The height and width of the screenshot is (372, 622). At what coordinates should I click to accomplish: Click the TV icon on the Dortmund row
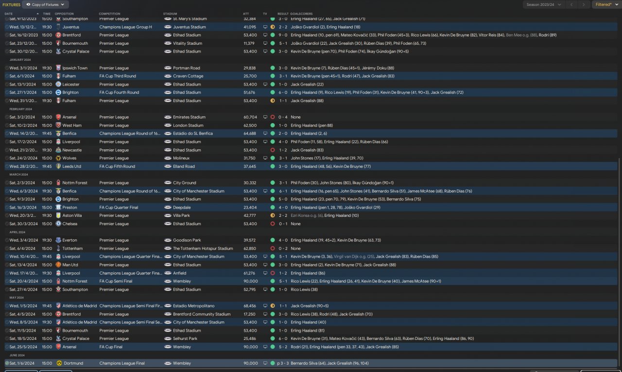point(265,363)
